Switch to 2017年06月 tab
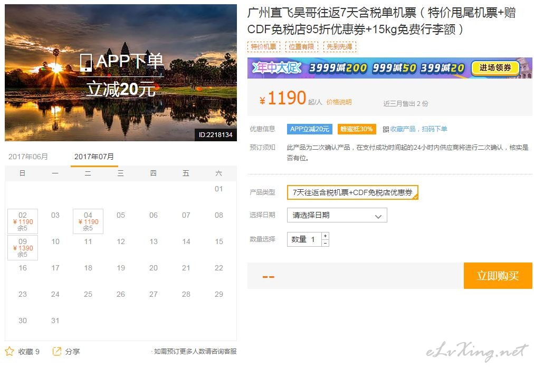534x369 pixels. coord(28,157)
